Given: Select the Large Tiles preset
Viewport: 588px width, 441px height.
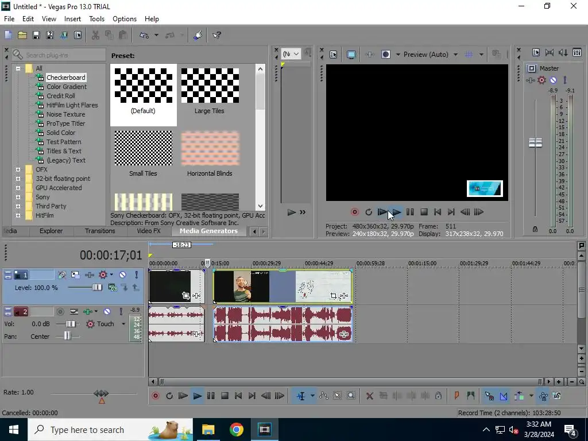Looking at the screenshot, I should coord(210,91).
